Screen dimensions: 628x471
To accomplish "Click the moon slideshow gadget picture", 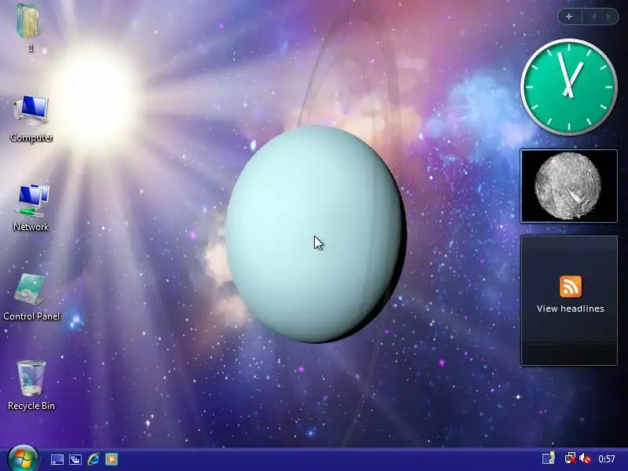I will pyautogui.click(x=568, y=186).
